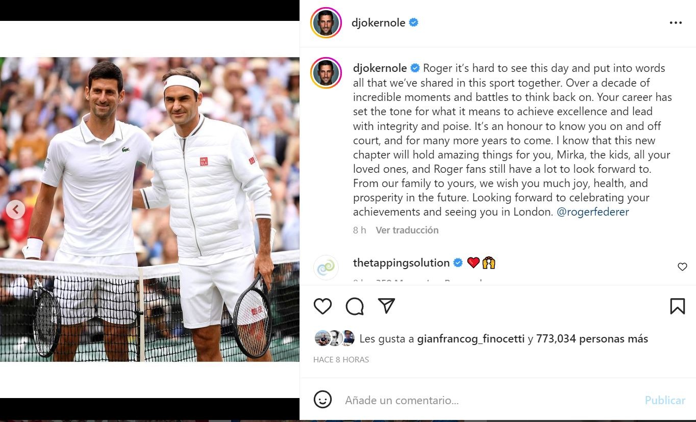This screenshot has height=422, width=696.
Task: View djokernole story from header avatar
Action: [x=326, y=23]
